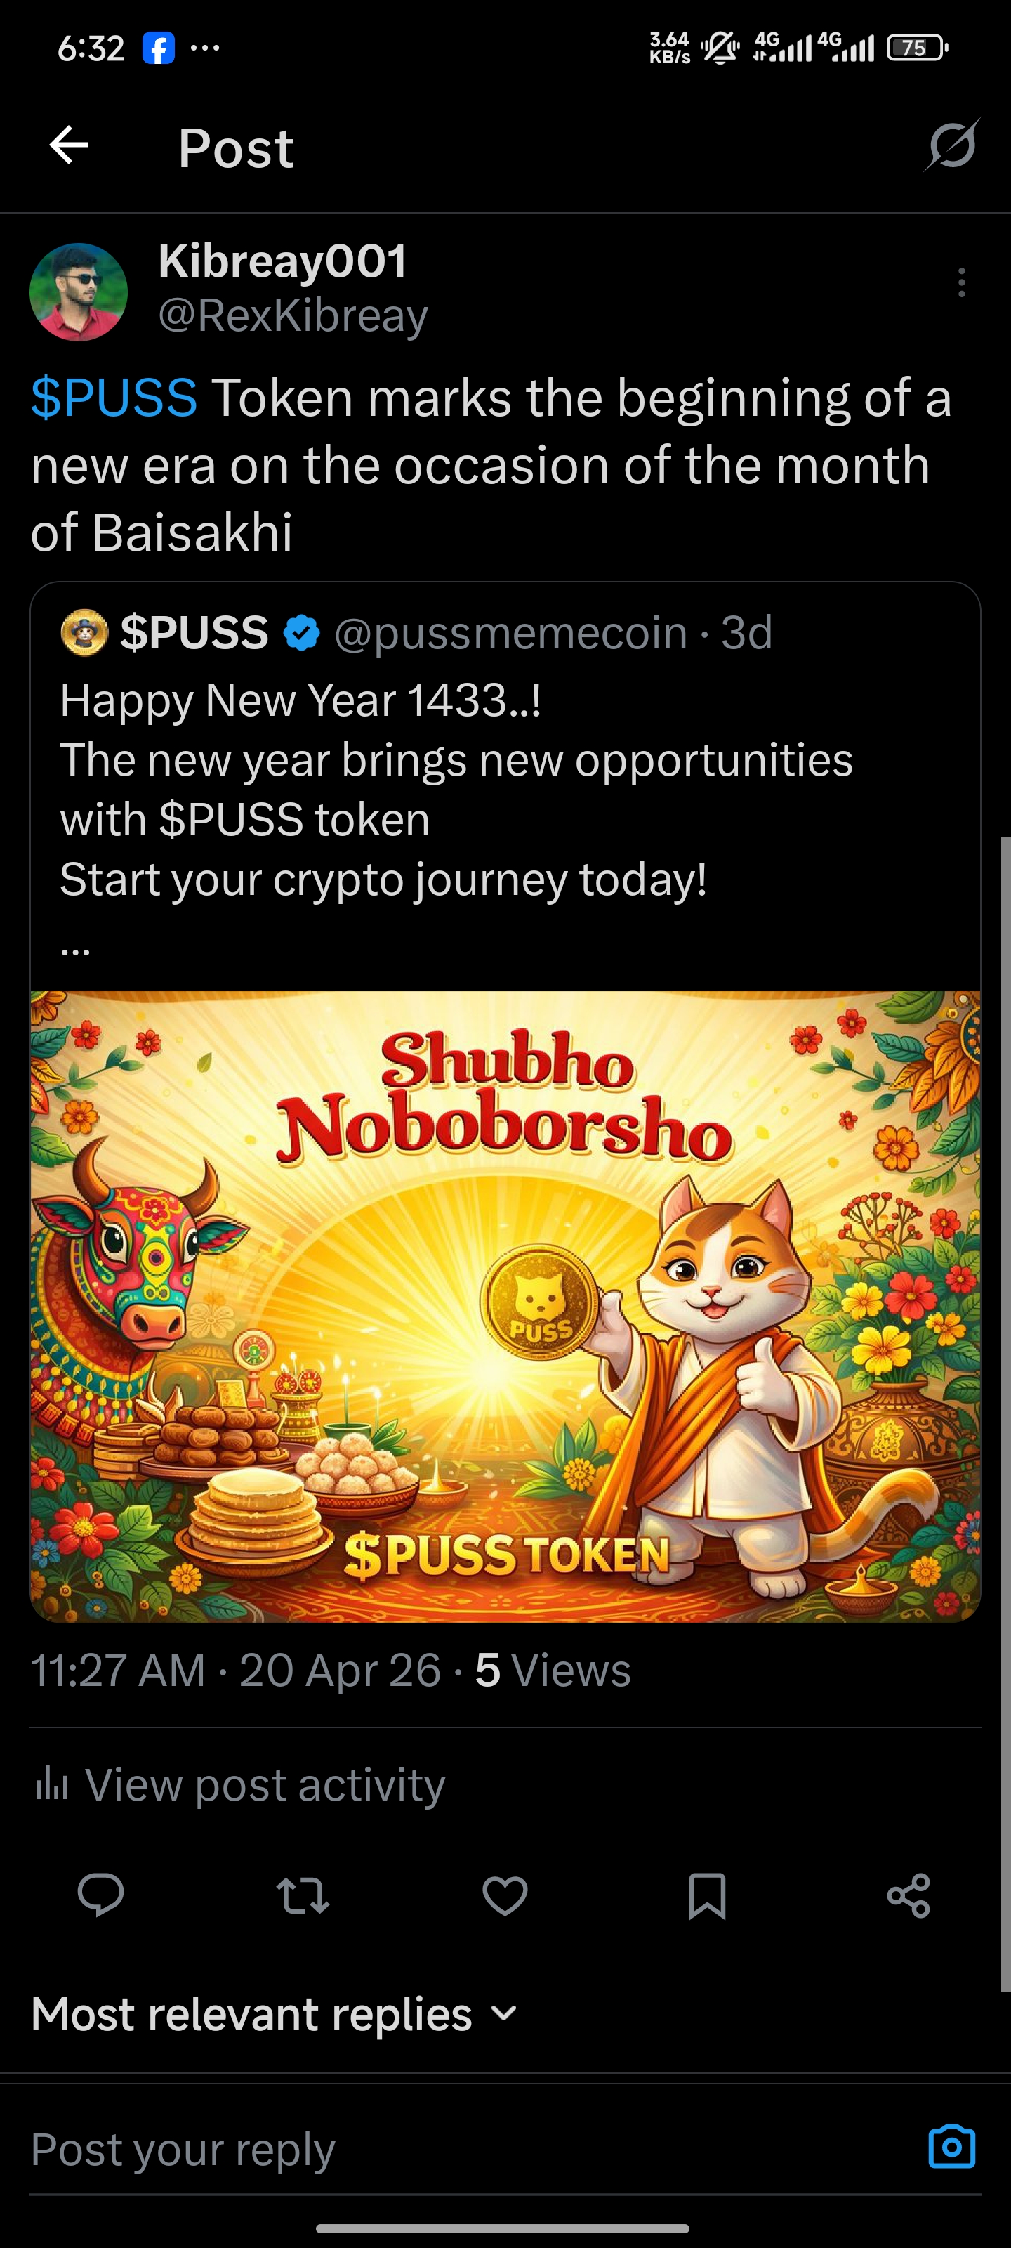Viewport: 1011px width, 2248px height.
Task: Open View post activity
Action: click(240, 1784)
